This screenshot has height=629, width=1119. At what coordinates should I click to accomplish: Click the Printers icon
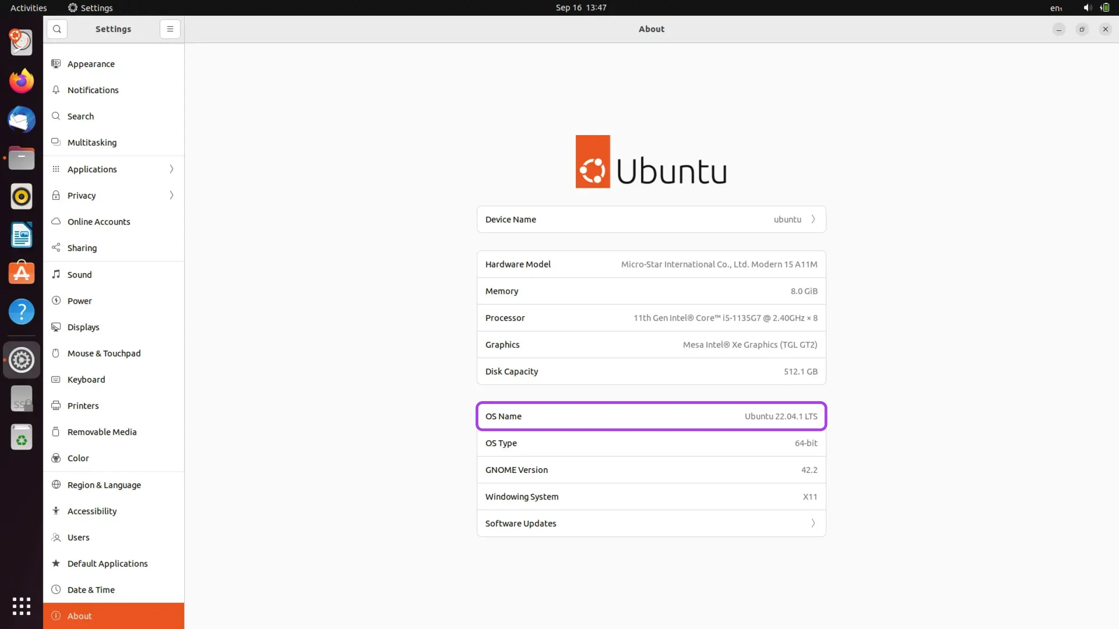pos(56,405)
